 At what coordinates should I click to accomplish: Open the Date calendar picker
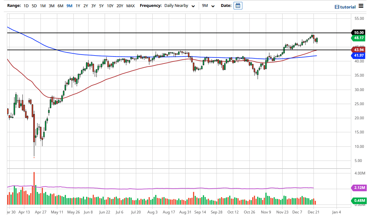click(x=238, y=5)
